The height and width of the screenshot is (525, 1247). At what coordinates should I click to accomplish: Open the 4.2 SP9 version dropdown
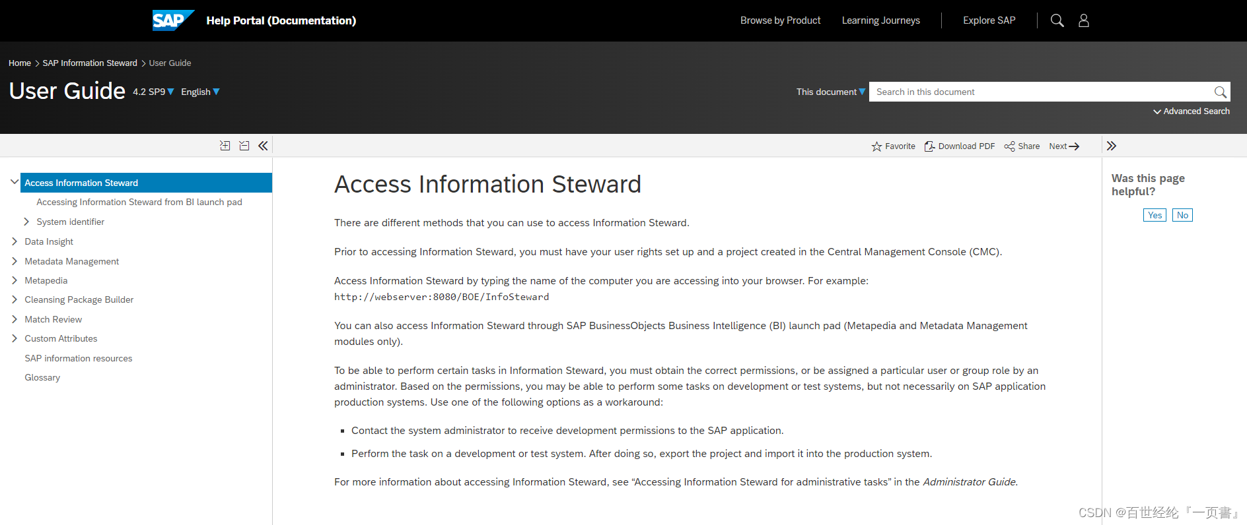153,92
